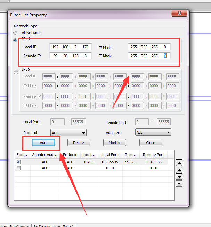Viewport: 211px width, 227px height.
Task: Click the Remote Port column header
Action: [x=153, y=155]
